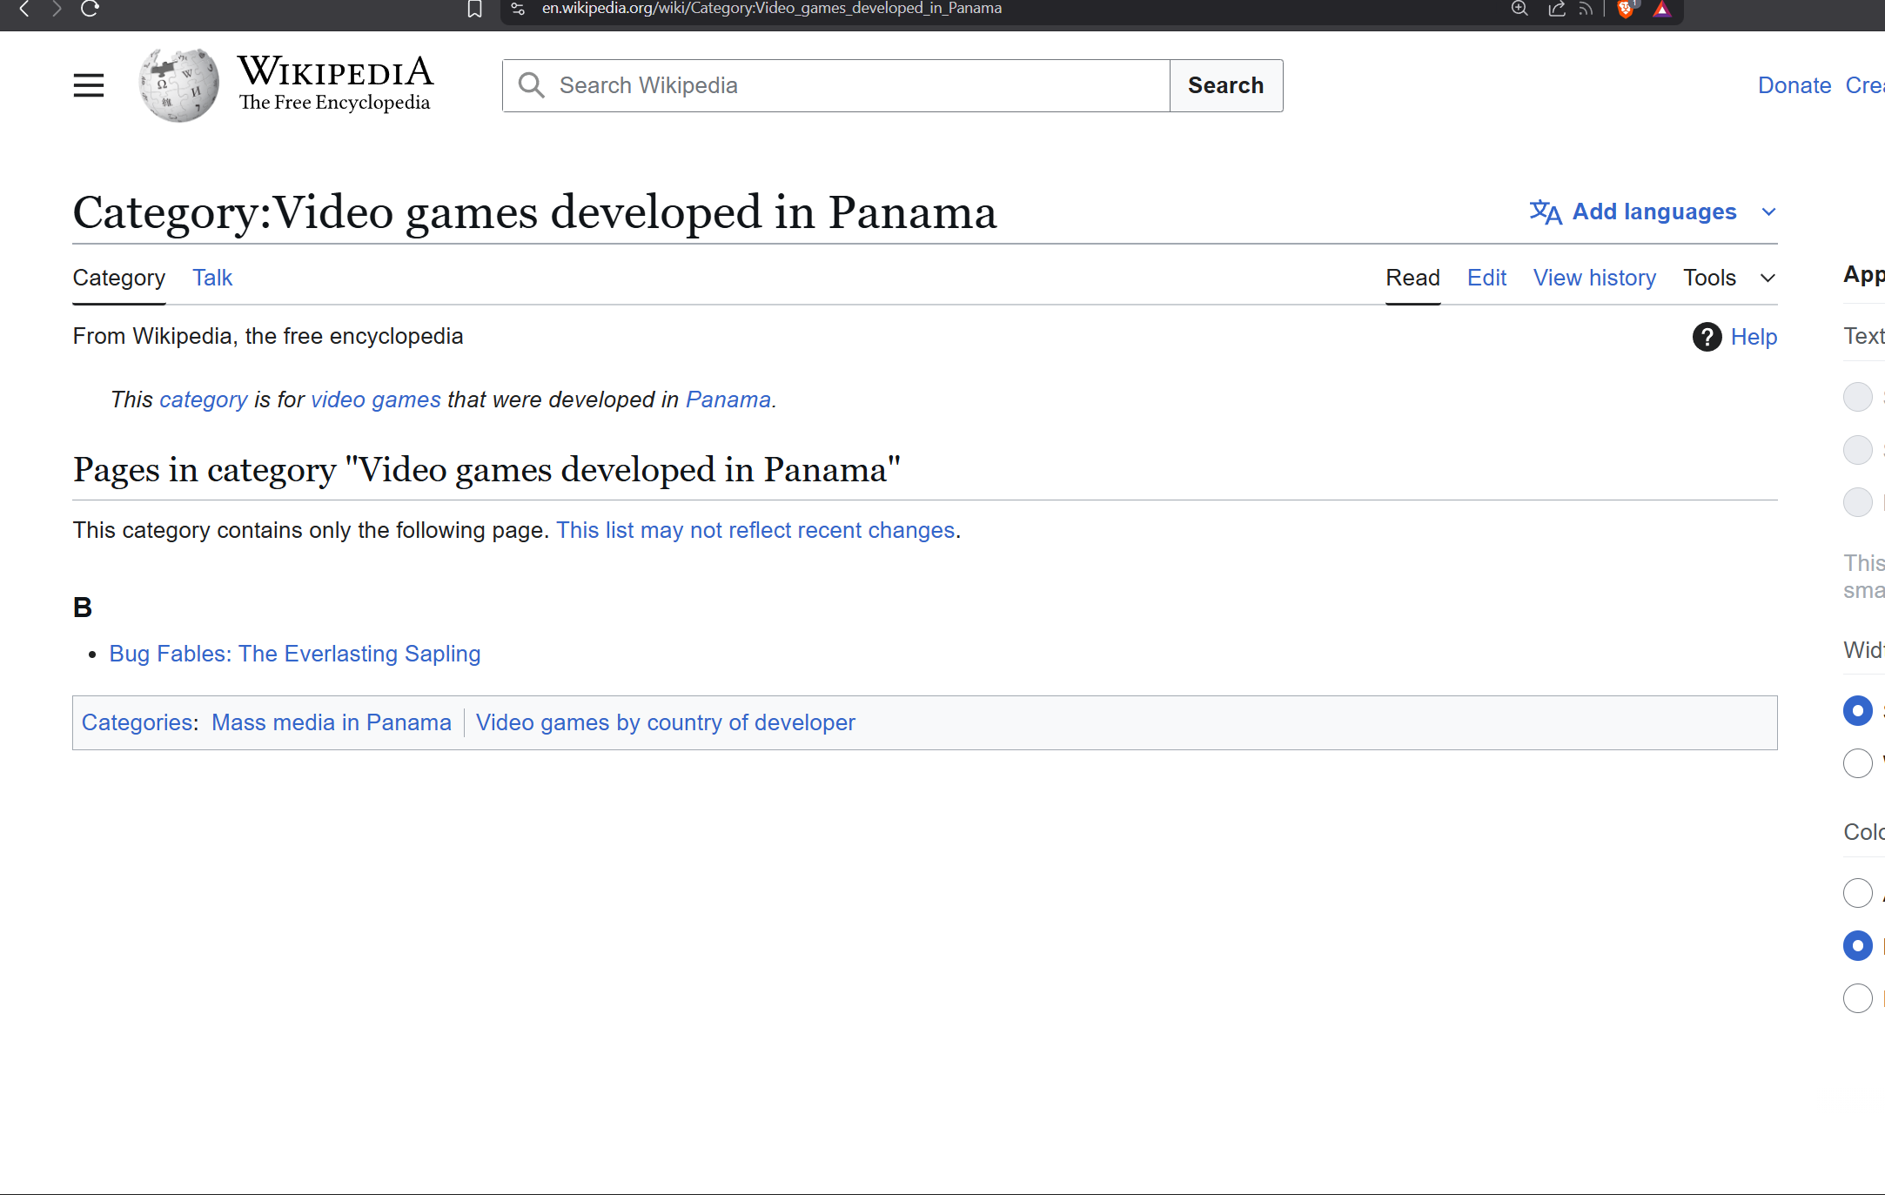Switch to the Talk tab
The width and height of the screenshot is (1885, 1195).
pyautogui.click(x=212, y=278)
